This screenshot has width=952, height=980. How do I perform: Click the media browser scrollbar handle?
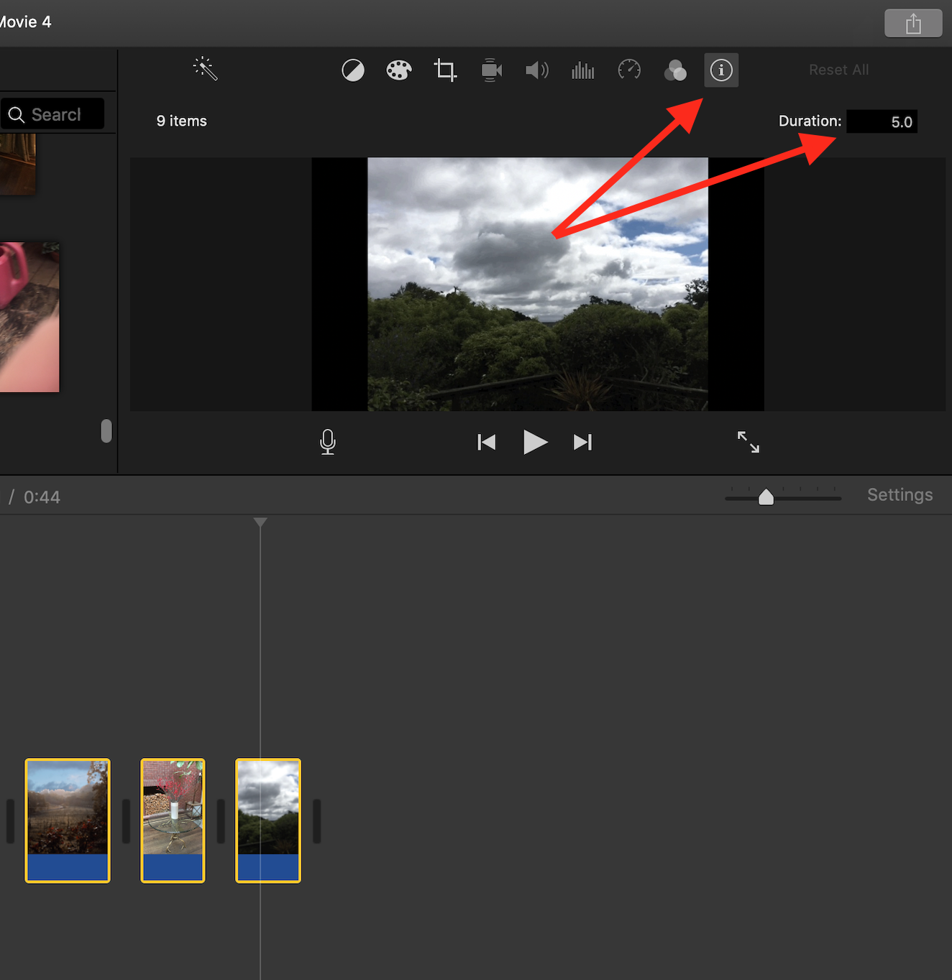coord(106,431)
